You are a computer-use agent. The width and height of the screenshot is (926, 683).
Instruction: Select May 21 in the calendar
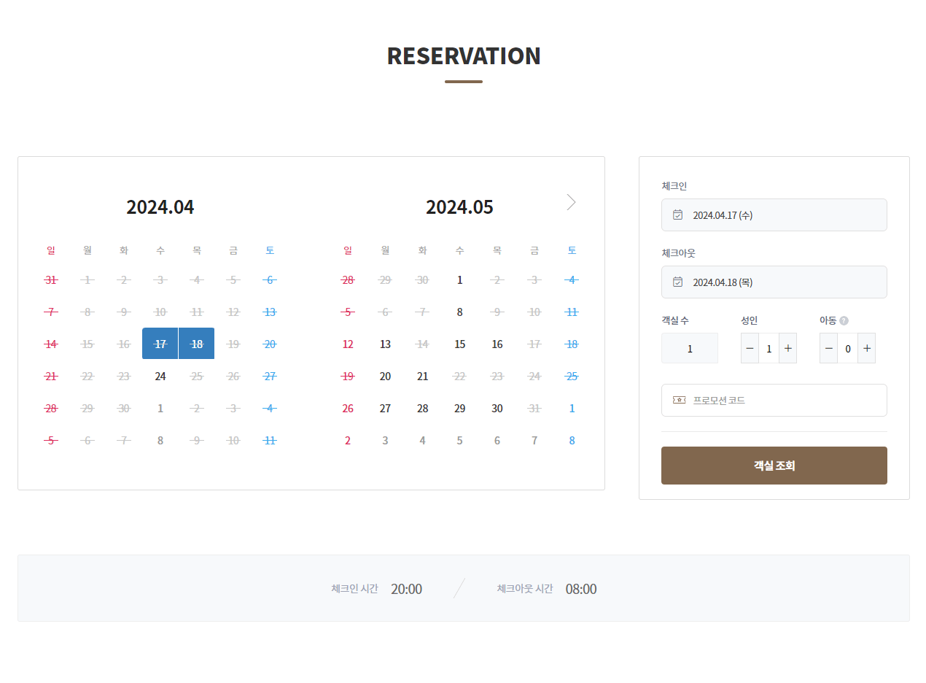pyautogui.click(x=422, y=377)
